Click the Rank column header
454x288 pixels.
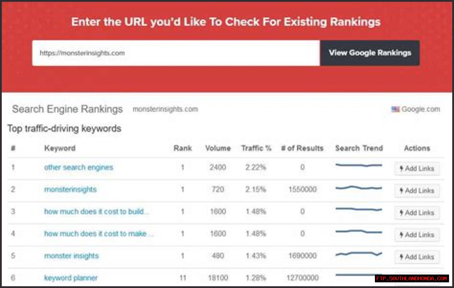[x=183, y=148]
